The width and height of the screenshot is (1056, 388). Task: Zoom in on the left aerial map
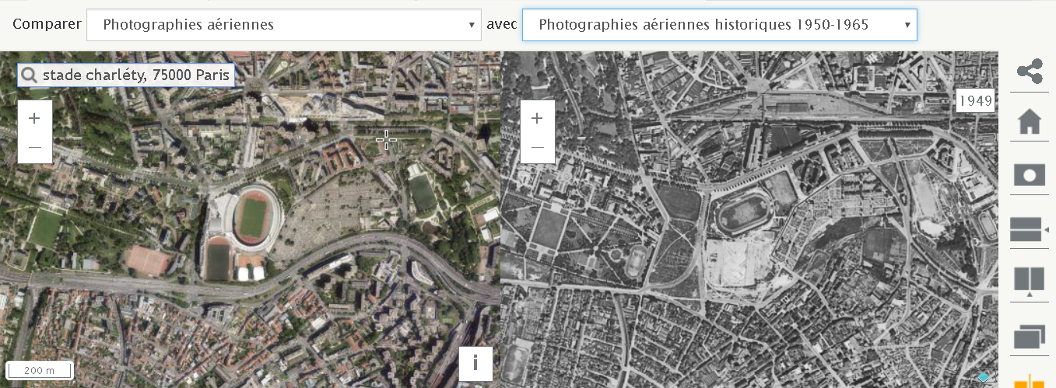[35, 118]
